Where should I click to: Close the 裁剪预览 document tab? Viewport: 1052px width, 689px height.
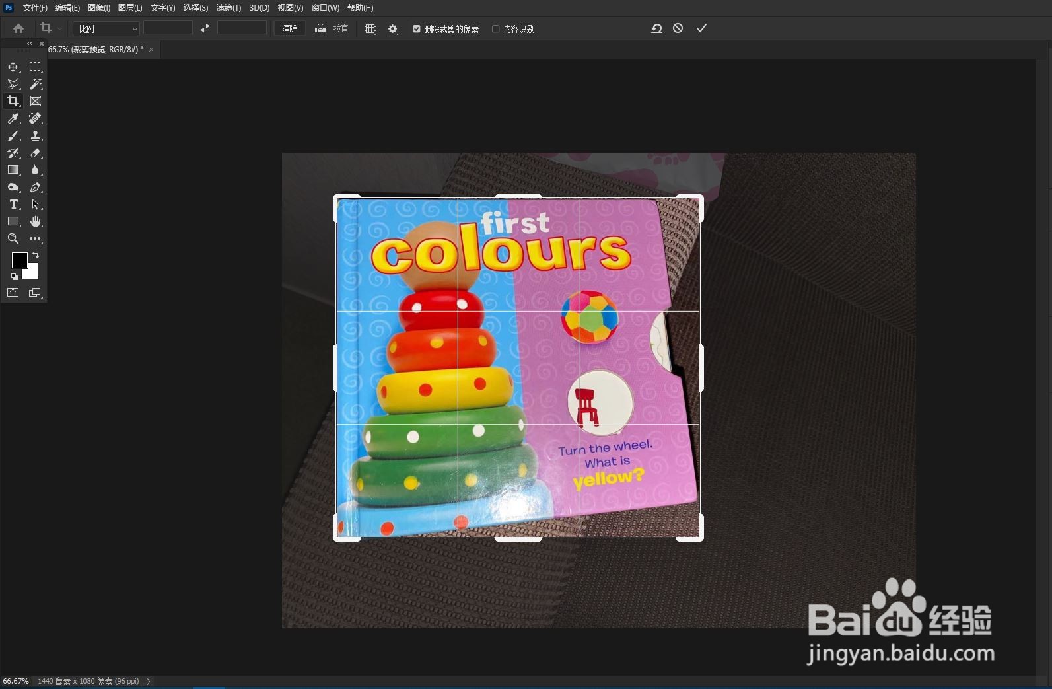coord(151,50)
